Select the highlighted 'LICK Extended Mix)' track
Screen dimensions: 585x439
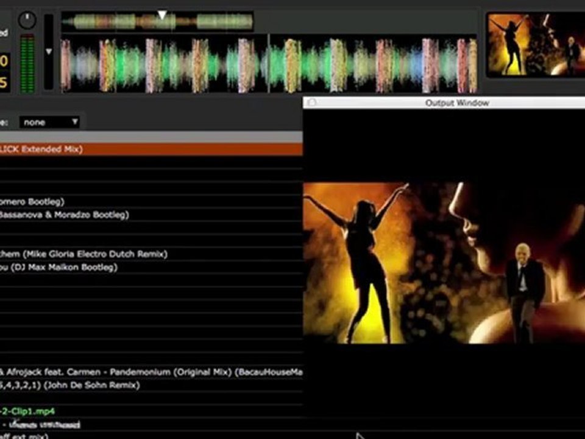click(151, 149)
